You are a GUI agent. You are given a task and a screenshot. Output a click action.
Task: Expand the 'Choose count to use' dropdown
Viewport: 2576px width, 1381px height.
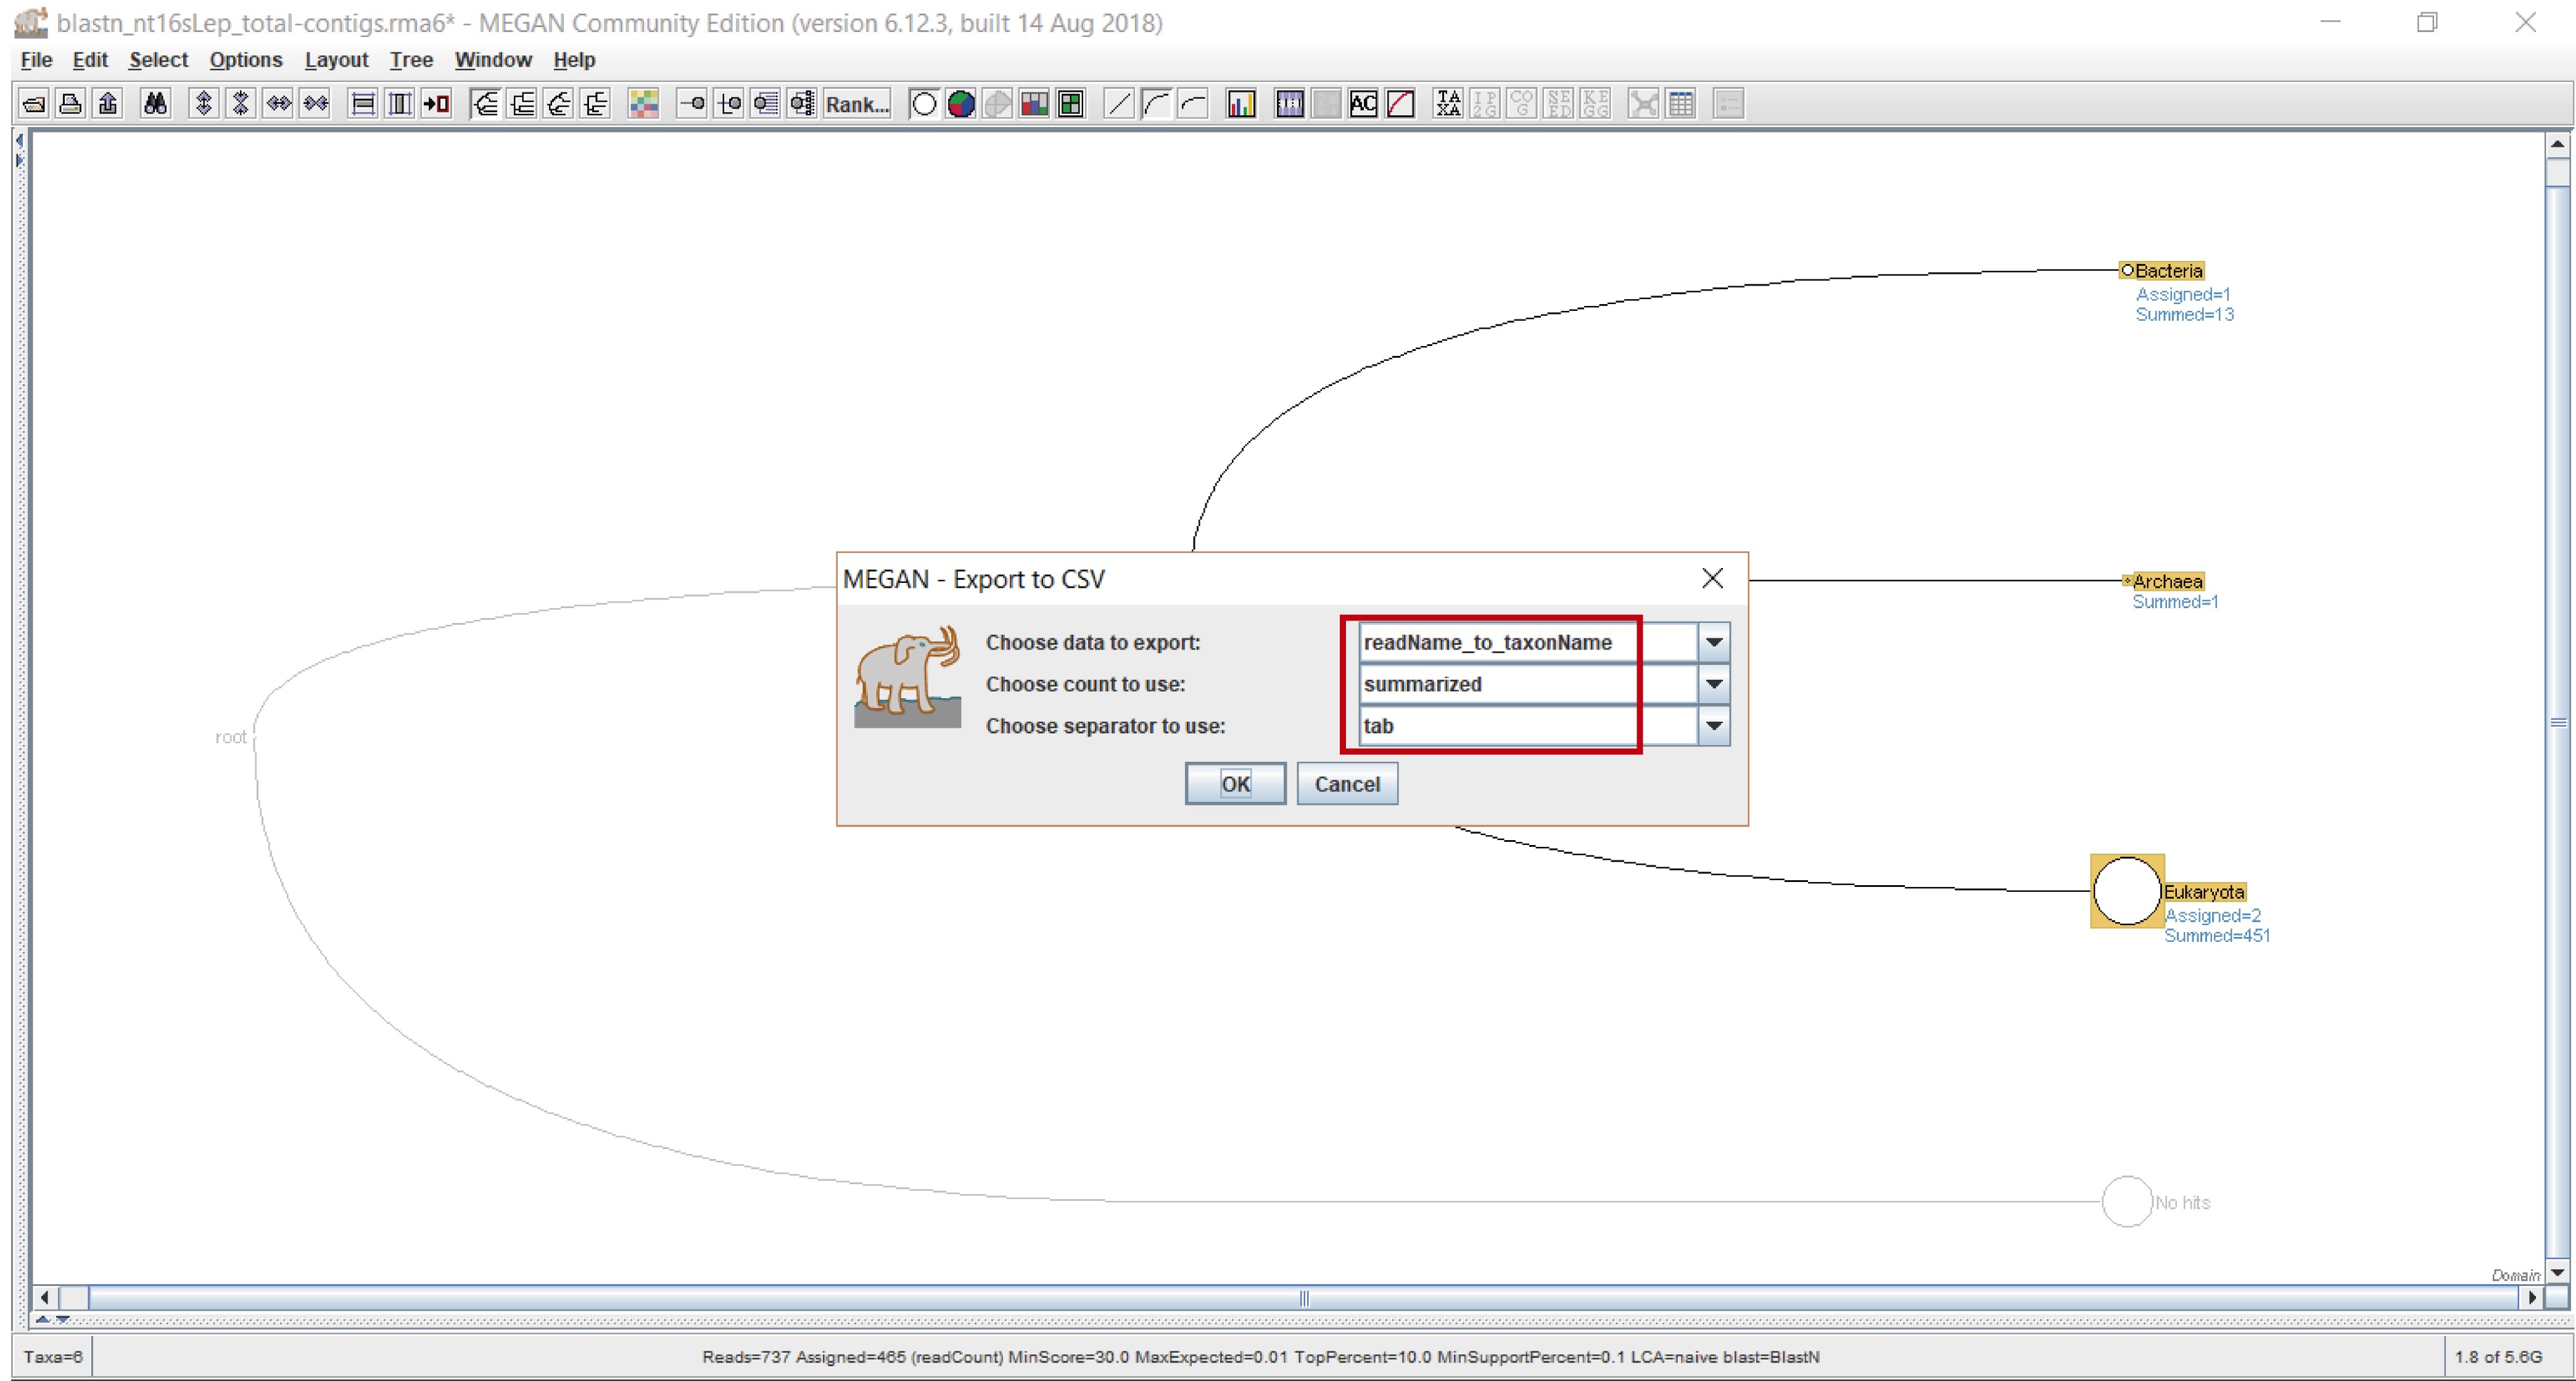point(1714,684)
